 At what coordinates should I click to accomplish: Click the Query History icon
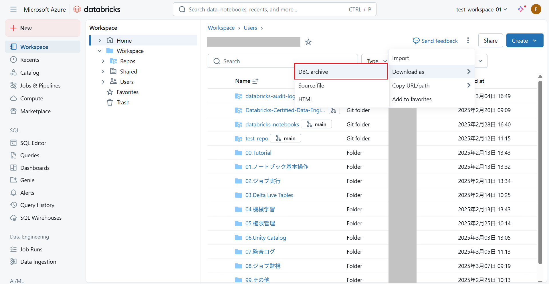click(x=13, y=205)
